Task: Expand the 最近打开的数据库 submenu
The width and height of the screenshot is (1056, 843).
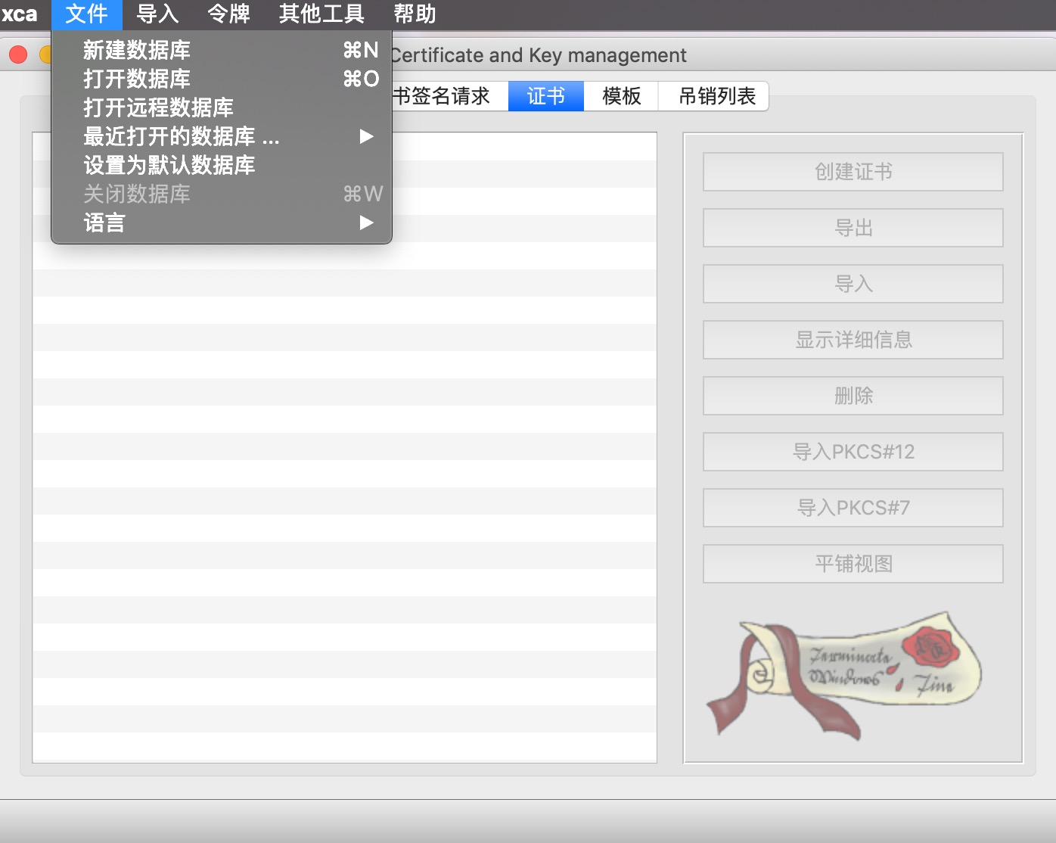Action: [x=181, y=136]
